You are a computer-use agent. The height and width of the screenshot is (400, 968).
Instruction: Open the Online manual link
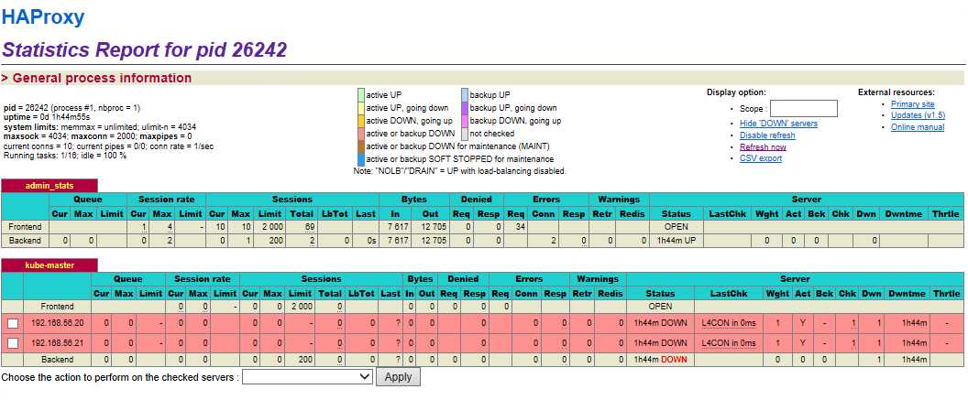pos(918,127)
